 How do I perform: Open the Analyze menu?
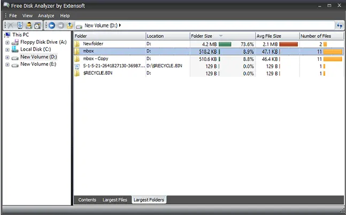tap(46, 15)
